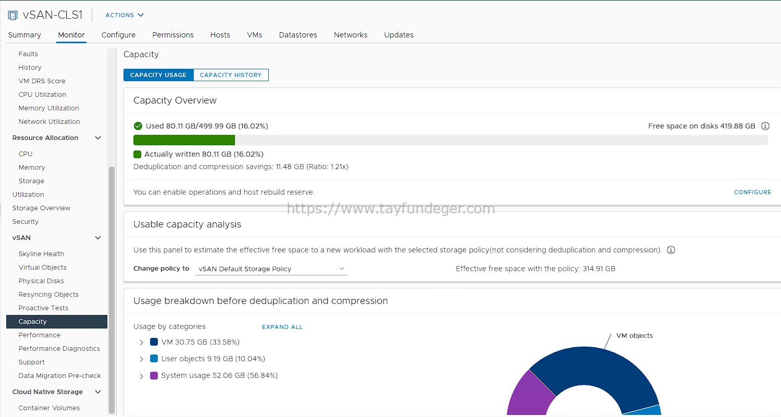Open Proactive Tests
The width and height of the screenshot is (781, 417).
tap(43, 308)
